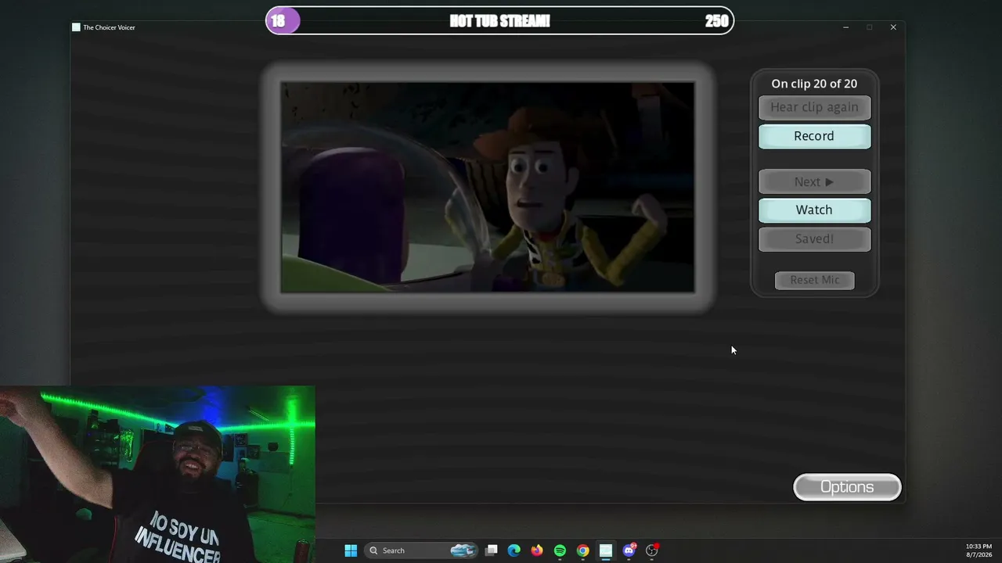
Task: Click the 250 goal number
Action: click(x=716, y=21)
